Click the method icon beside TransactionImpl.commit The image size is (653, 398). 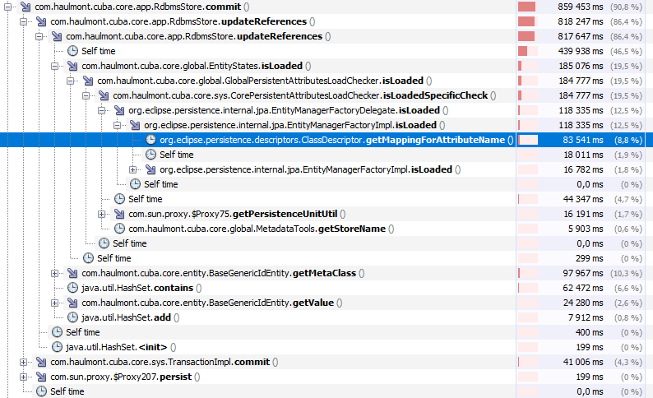pyautogui.click(x=40, y=362)
